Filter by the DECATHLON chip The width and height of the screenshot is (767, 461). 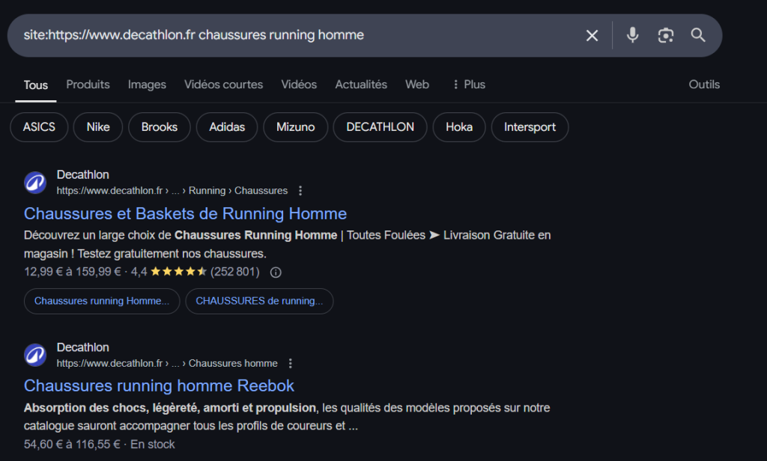(x=380, y=127)
